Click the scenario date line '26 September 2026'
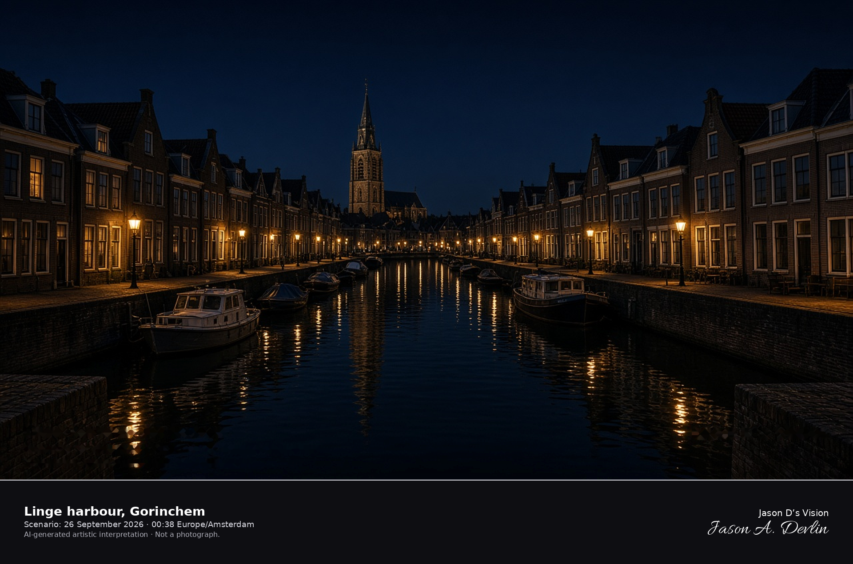Image resolution: width=853 pixels, height=564 pixels. tap(104, 524)
